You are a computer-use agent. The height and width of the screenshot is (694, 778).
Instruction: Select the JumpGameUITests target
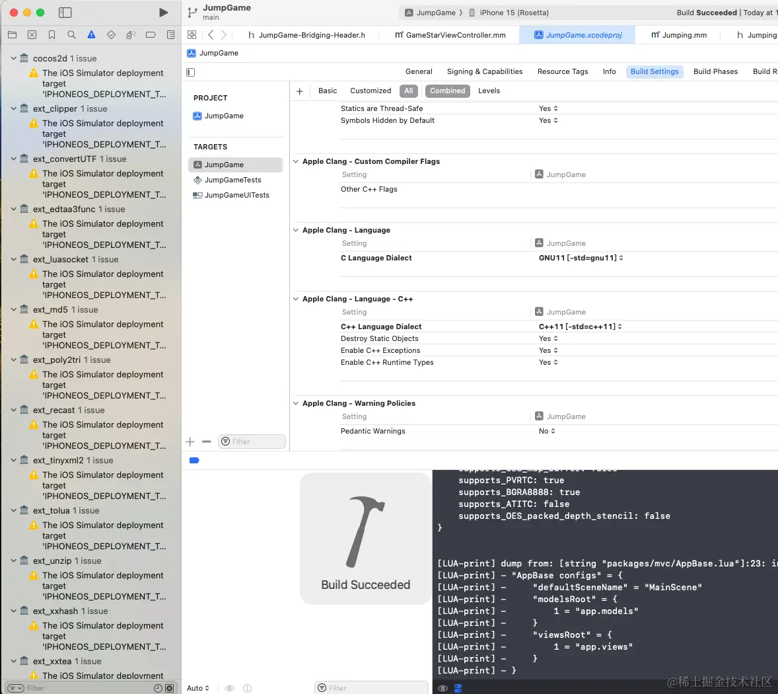point(231,196)
